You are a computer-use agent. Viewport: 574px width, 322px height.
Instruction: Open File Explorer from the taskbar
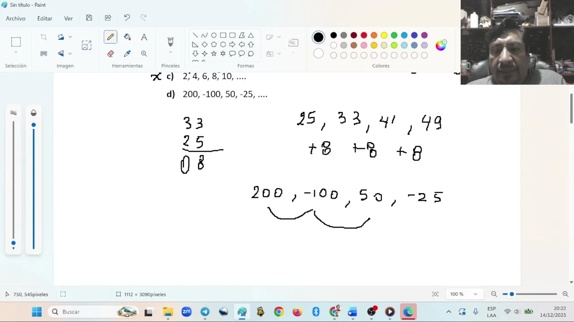[168, 312]
